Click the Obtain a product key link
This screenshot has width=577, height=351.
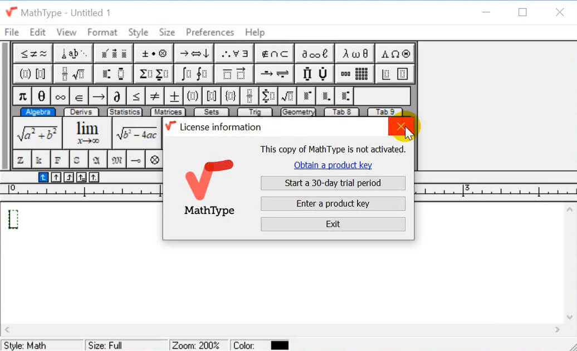coord(332,165)
